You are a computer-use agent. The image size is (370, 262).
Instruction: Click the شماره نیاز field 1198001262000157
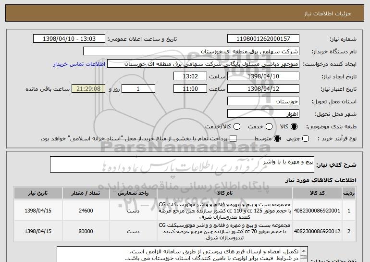(x=263, y=39)
